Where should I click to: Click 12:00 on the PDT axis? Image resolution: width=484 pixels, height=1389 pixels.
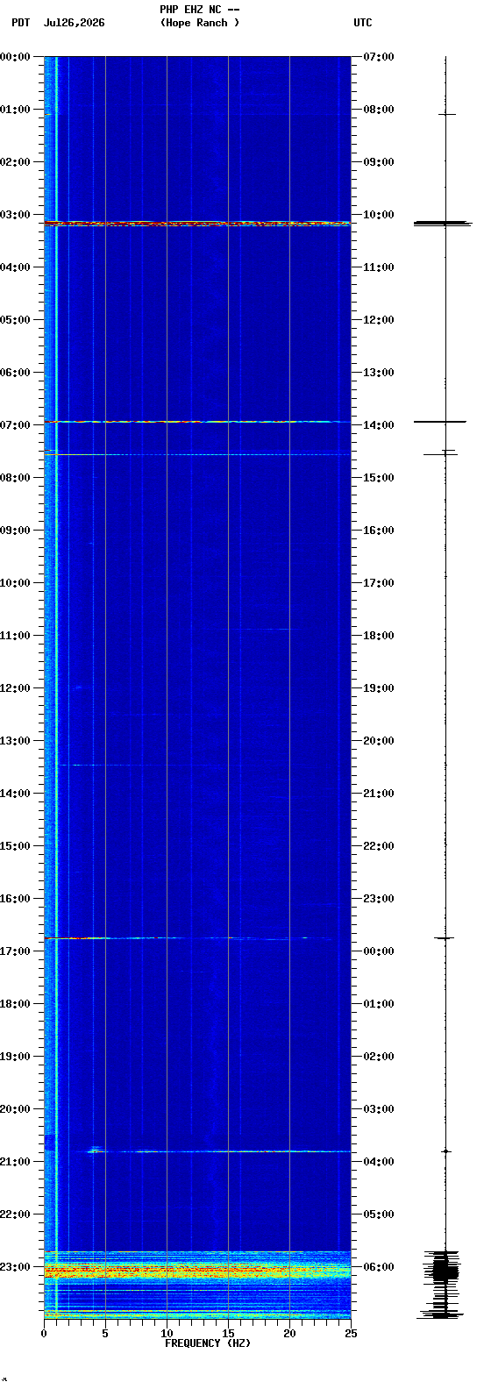pos(15,688)
